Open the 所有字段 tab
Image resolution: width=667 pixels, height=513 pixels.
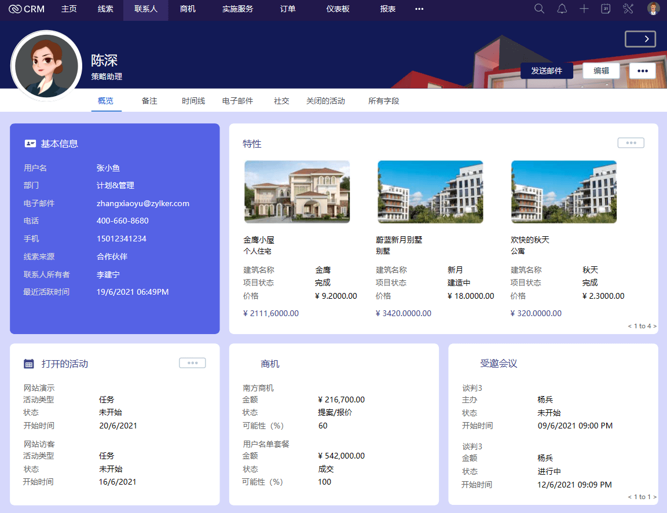click(x=383, y=101)
